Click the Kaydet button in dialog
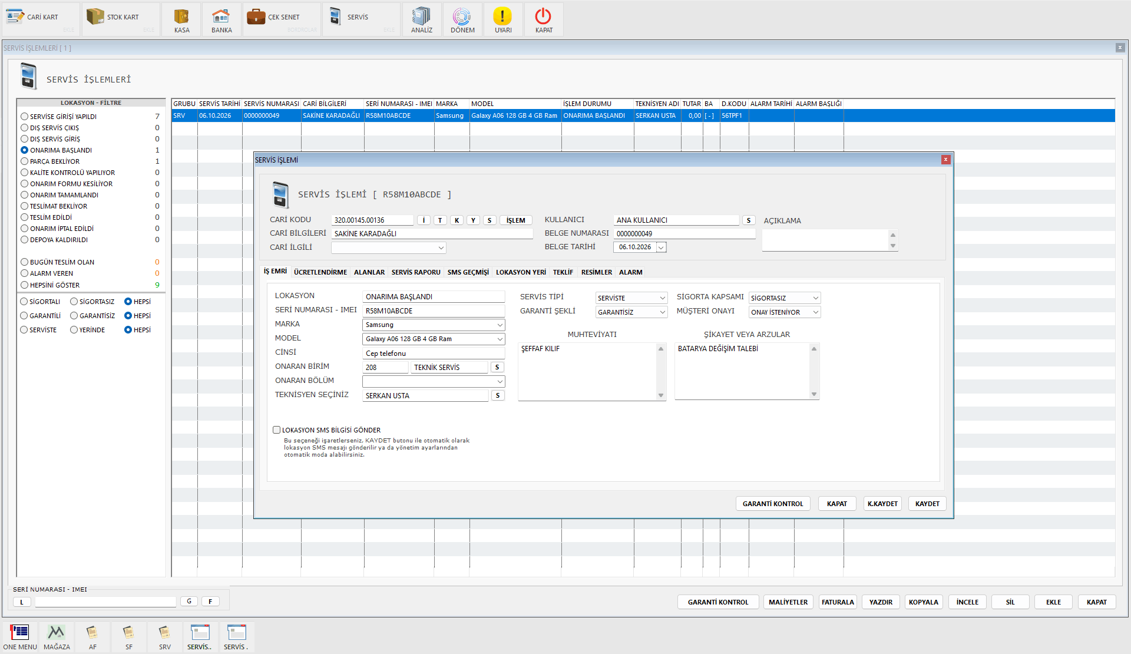This screenshot has width=1131, height=654. coord(927,504)
